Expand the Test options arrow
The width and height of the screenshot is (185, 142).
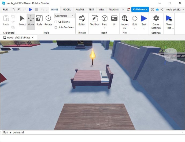(144, 28)
